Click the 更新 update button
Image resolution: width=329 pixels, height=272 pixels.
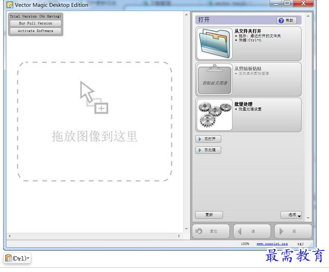coord(209,214)
